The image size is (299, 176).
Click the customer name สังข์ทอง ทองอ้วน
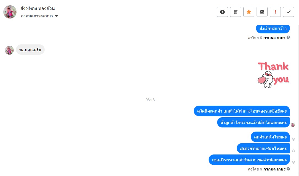[37, 8]
